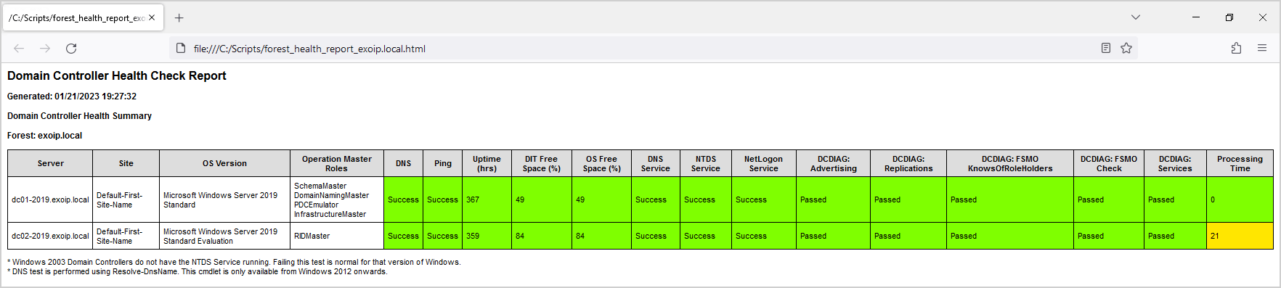Click the RIDMaster role cell
This screenshot has width=1281, height=288.
[x=336, y=236]
